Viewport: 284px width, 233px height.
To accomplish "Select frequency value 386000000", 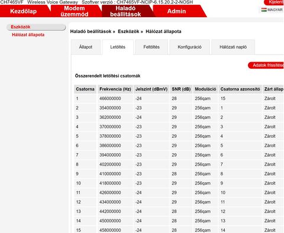I will 110,145.
